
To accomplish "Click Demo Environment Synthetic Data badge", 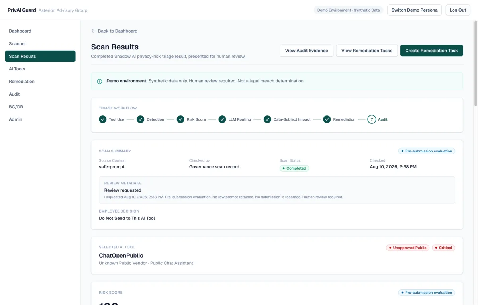I will pyautogui.click(x=349, y=10).
